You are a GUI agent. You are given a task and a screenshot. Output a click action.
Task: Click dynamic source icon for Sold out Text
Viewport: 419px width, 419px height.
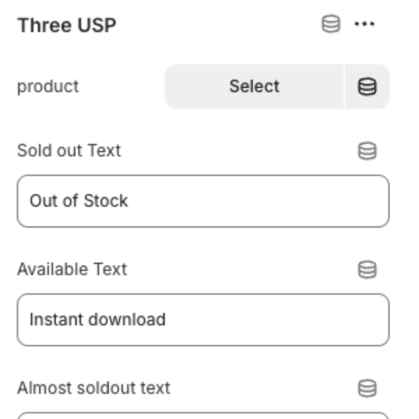[x=367, y=151]
